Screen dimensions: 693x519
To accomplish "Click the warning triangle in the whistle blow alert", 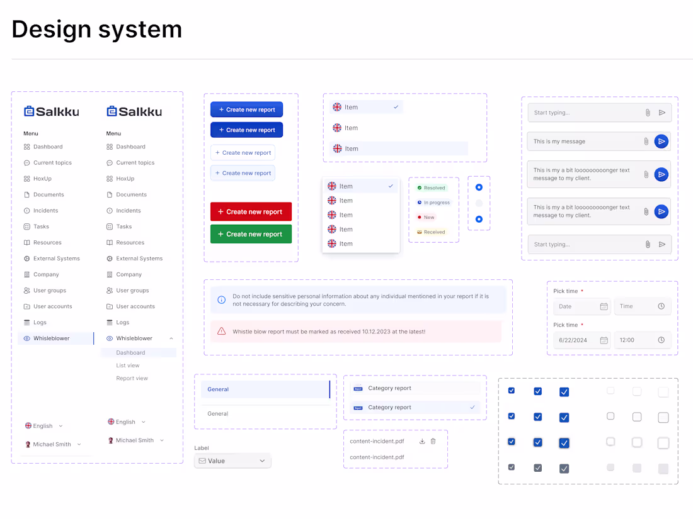I will pyautogui.click(x=221, y=332).
